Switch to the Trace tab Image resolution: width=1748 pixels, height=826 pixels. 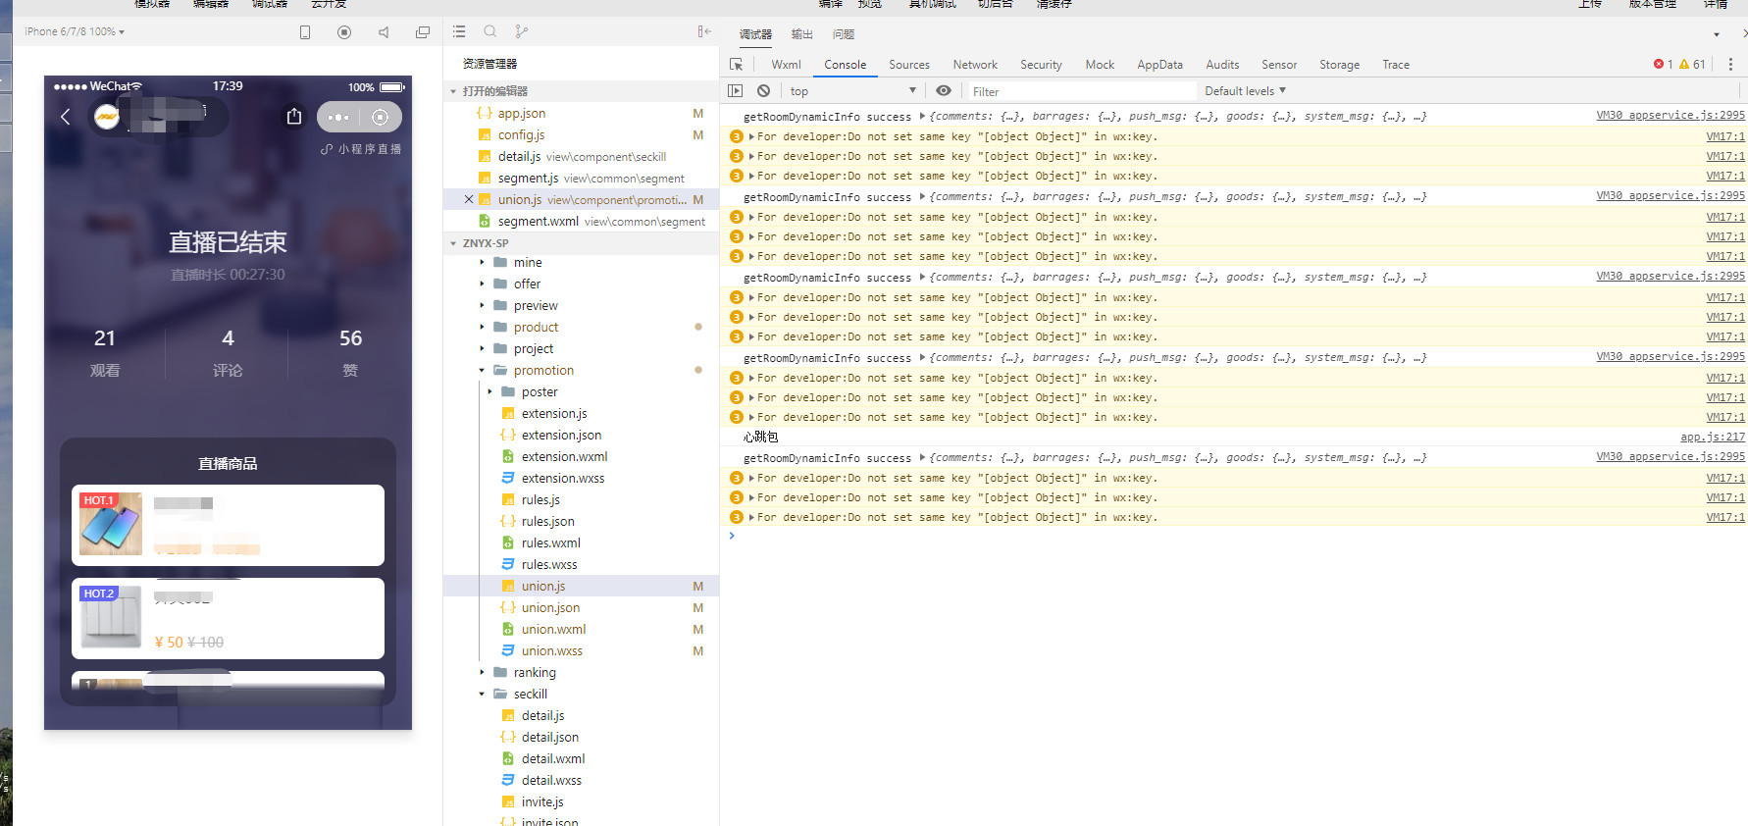[1396, 64]
